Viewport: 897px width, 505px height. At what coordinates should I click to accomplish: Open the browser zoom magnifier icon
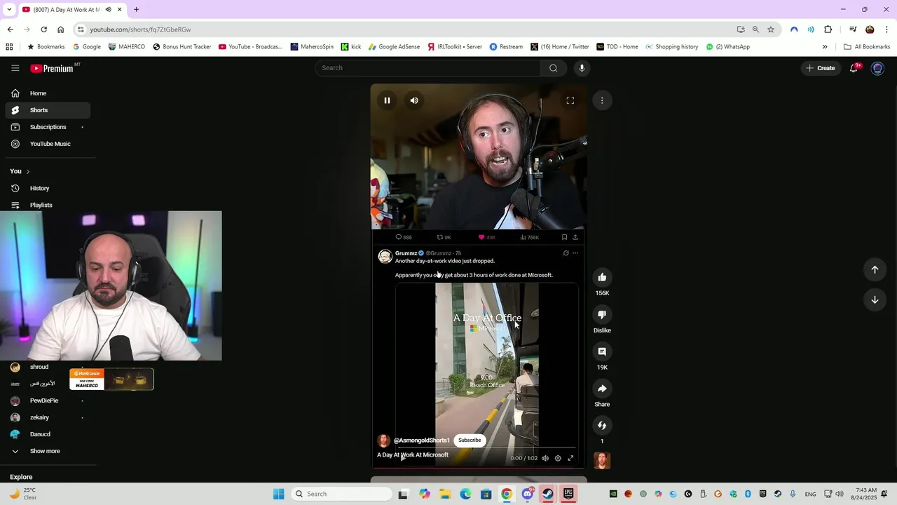point(755,29)
